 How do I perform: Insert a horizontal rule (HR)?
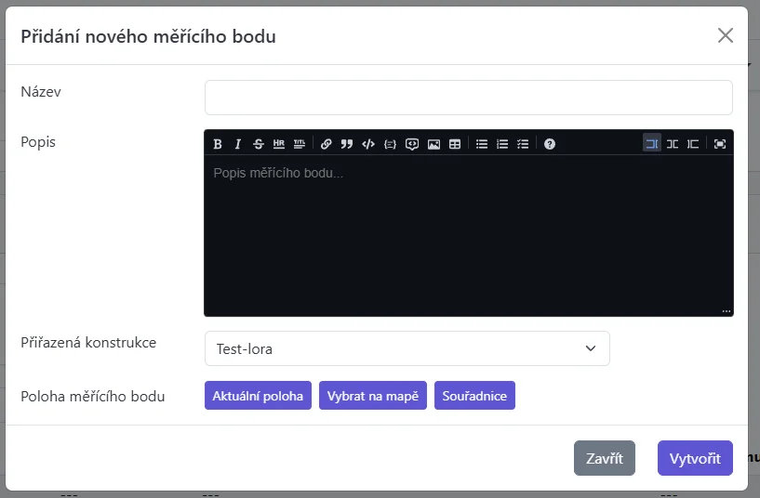point(279,144)
